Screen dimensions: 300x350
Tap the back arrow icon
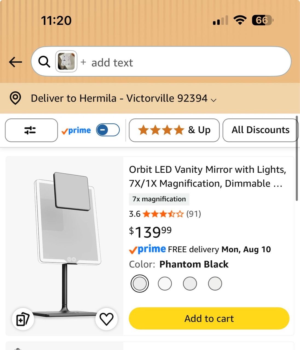pyautogui.click(x=15, y=62)
